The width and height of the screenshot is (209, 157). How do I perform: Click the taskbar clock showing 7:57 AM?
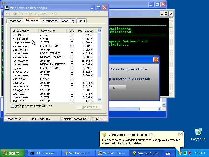coord(199,153)
